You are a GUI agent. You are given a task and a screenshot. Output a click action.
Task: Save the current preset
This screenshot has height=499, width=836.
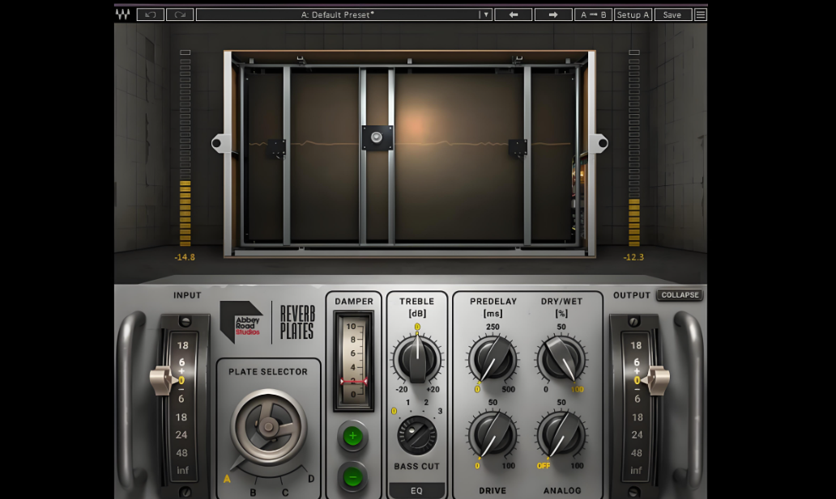coord(672,15)
